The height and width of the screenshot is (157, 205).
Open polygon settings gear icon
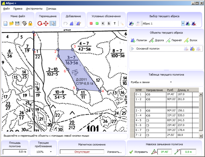192,49
